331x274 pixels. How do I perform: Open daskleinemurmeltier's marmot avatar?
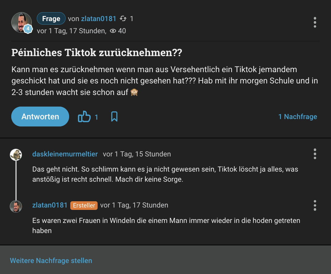(x=16, y=155)
